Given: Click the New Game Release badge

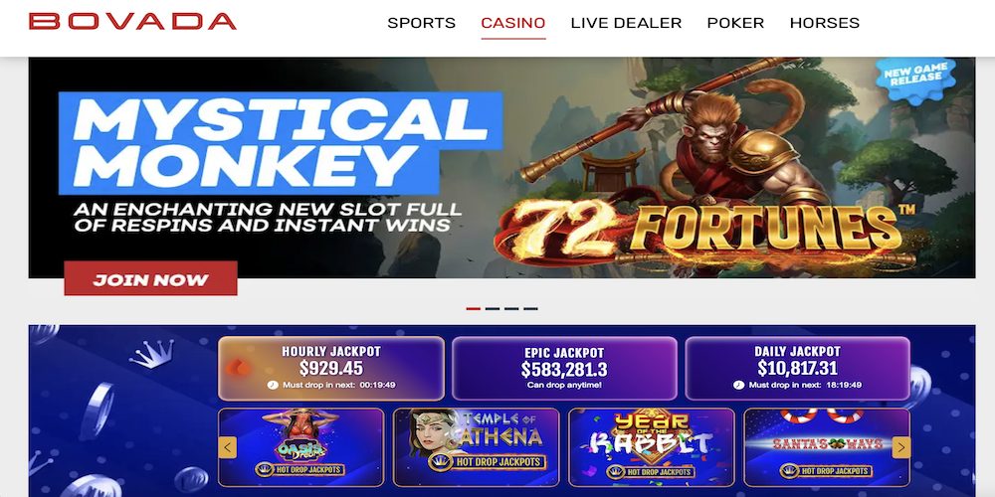Looking at the screenshot, I should click(915, 78).
